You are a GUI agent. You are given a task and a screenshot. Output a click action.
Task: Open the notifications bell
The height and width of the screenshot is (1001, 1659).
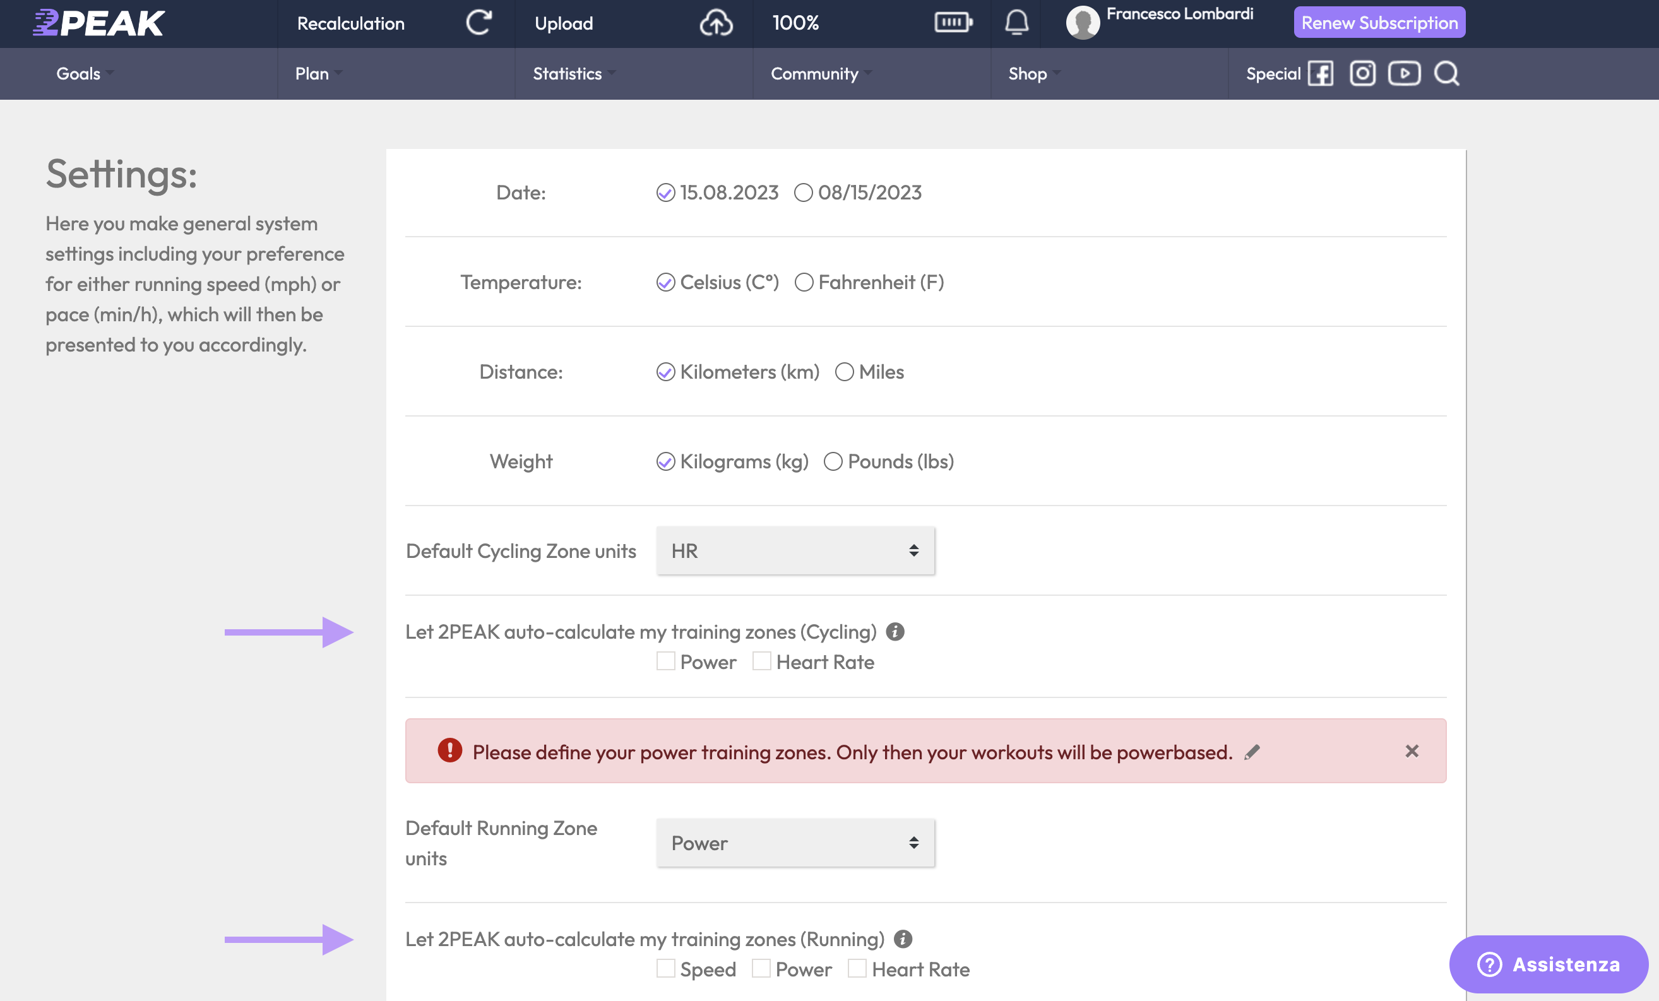click(x=1017, y=23)
